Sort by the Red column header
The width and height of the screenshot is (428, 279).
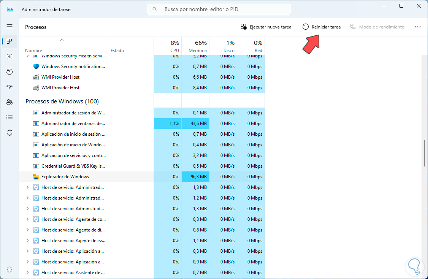tap(251, 46)
